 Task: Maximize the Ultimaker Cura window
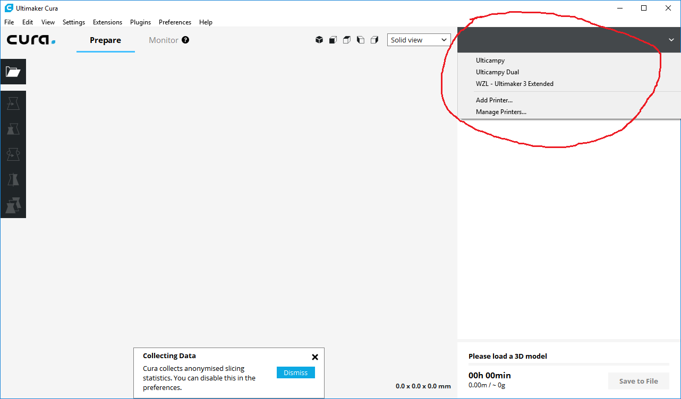coord(644,8)
